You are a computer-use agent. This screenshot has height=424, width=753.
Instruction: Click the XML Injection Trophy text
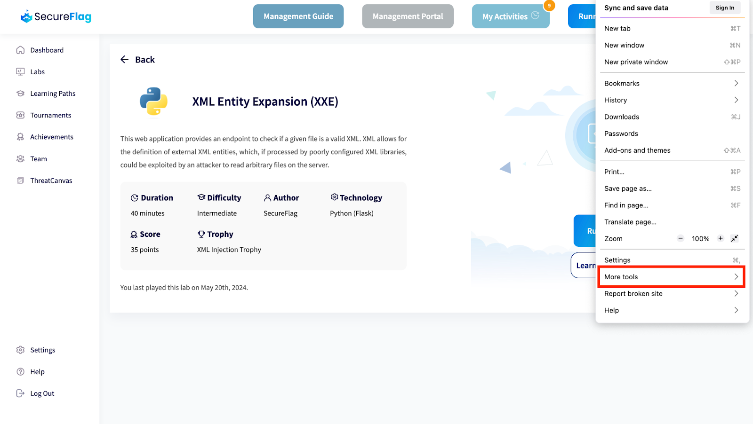(229, 250)
